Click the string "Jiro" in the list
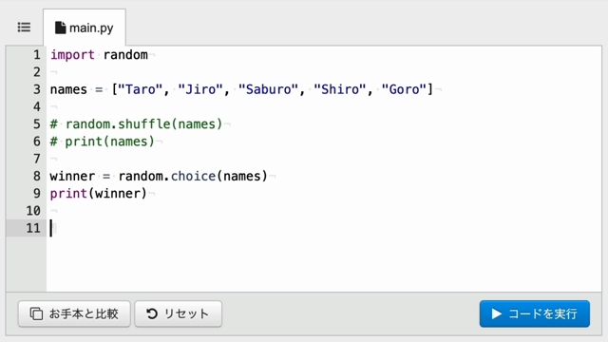The image size is (608, 342). [200, 89]
